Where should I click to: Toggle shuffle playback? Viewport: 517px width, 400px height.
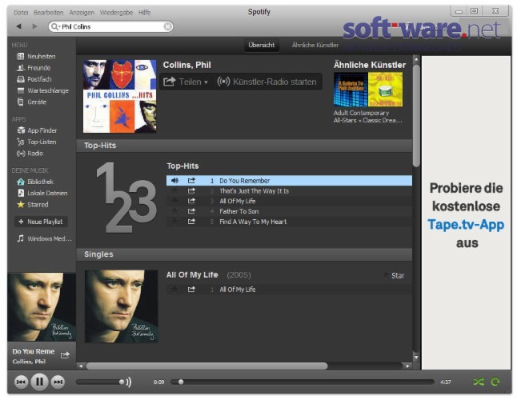tap(479, 382)
